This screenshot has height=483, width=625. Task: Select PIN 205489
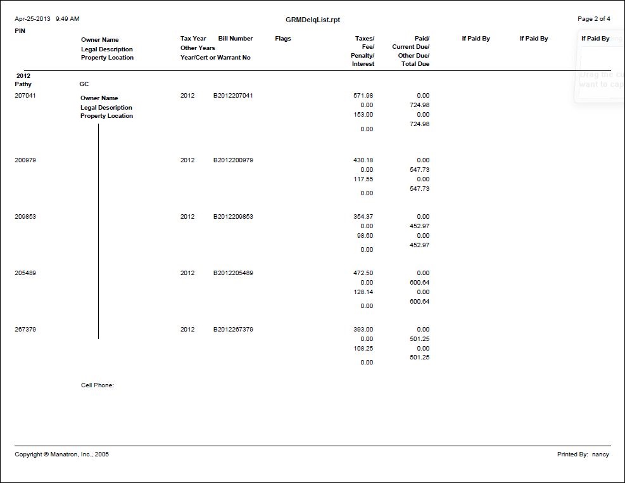tap(25, 273)
